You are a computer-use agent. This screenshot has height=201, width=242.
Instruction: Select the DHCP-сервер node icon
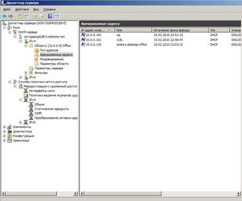click(15, 32)
